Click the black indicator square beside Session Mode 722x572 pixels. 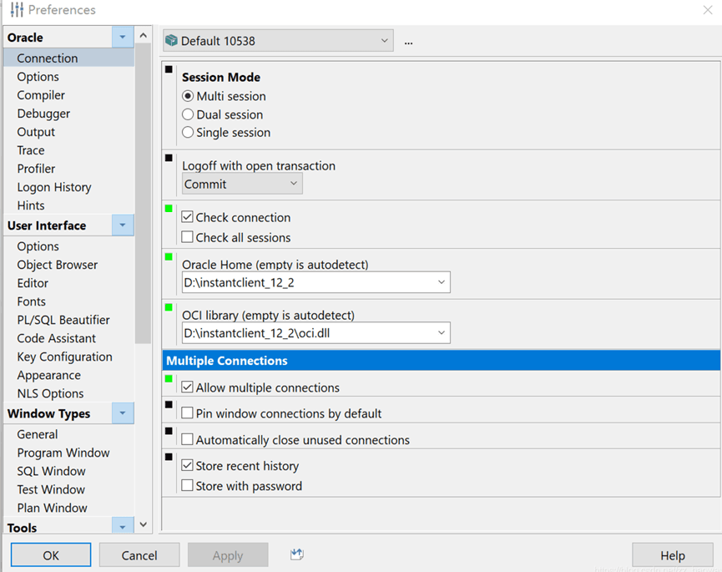tap(169, 69)
